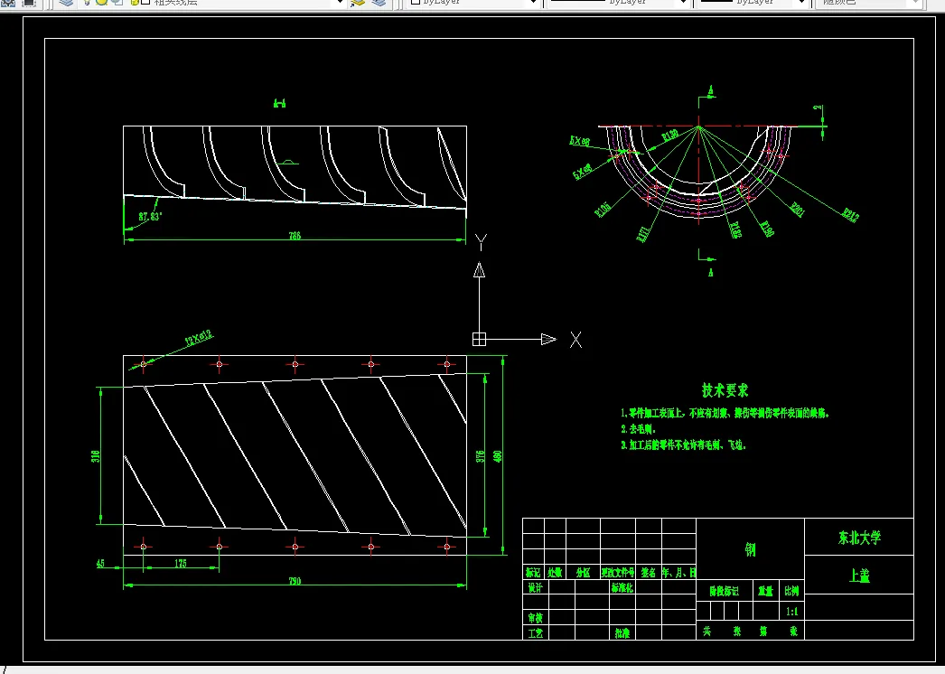945x674 pixels.
Task: Click the X axis label of UCS icon
Action: coord(576,340)
